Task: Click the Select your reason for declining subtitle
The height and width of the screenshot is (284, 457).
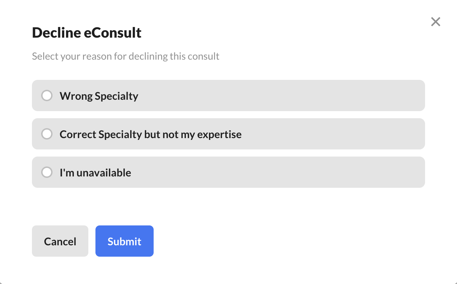Action: tap(126, 56)
